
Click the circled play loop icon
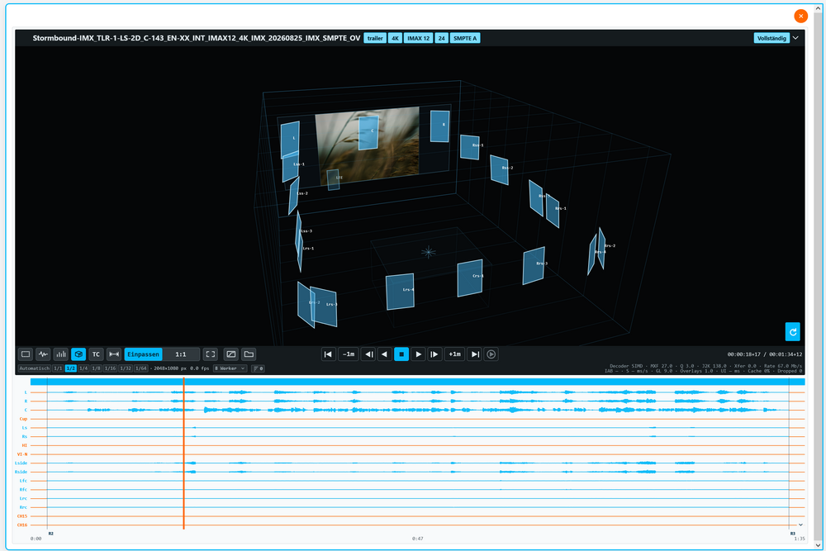491,354
